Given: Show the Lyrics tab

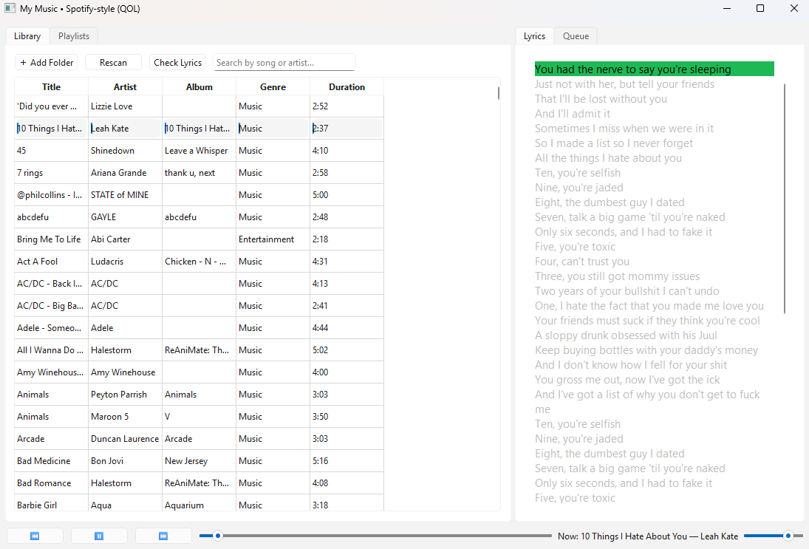Looking at the screenshot, I should pos(534,36).
